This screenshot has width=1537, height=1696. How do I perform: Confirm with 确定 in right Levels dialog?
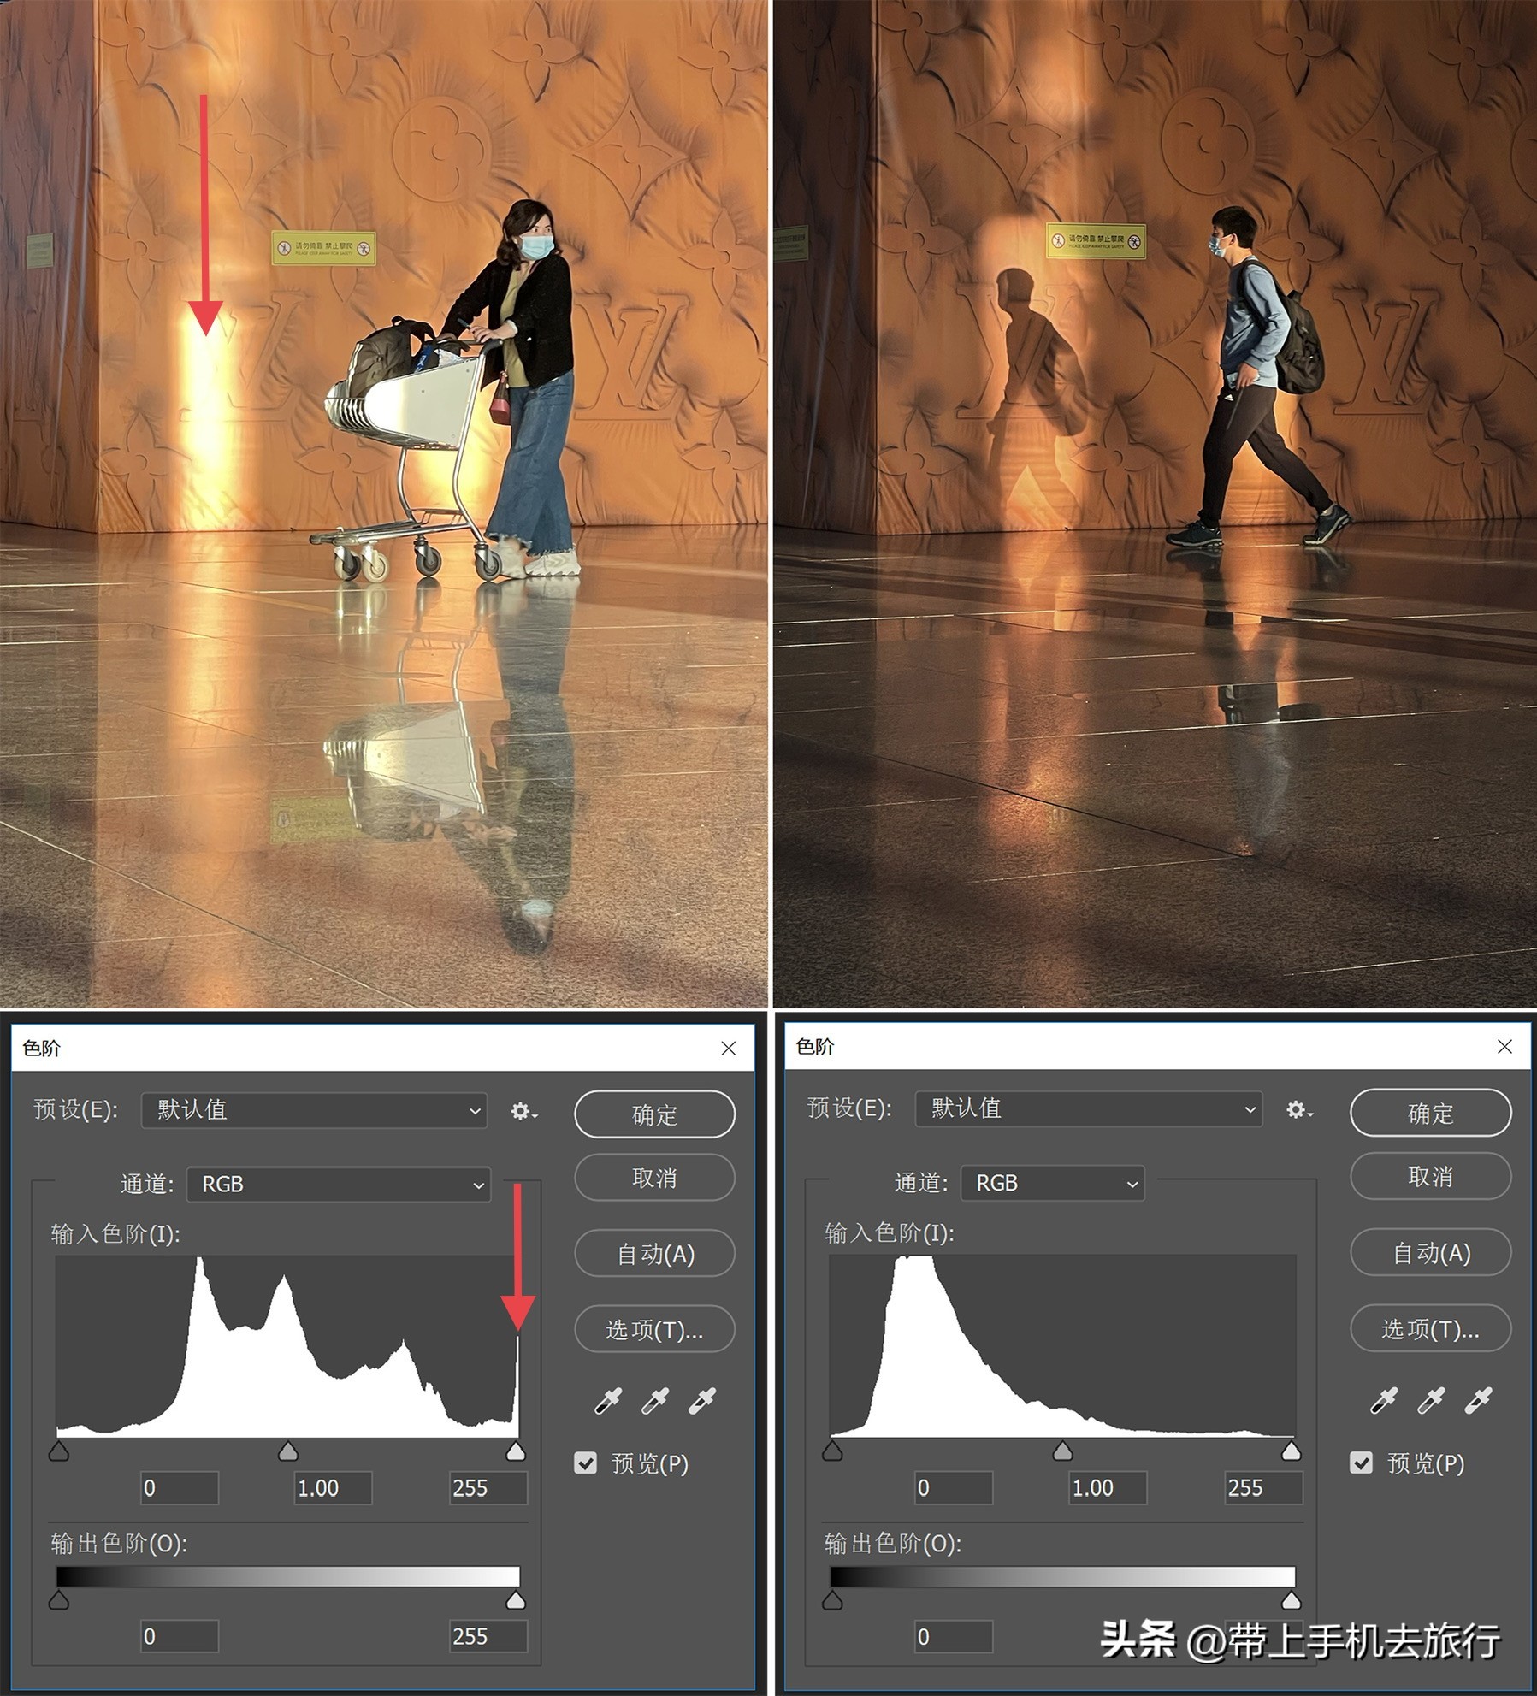click(x=1431, y=1113)
